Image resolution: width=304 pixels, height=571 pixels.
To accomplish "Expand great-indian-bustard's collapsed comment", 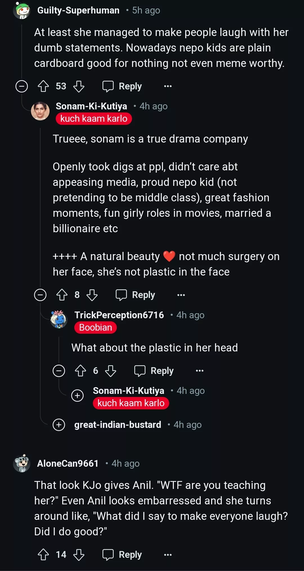I will click(x=58, y=425).
